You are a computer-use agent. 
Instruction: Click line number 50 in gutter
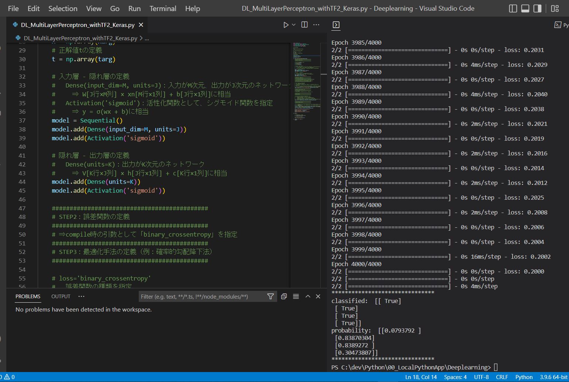(x=22, y=234)
